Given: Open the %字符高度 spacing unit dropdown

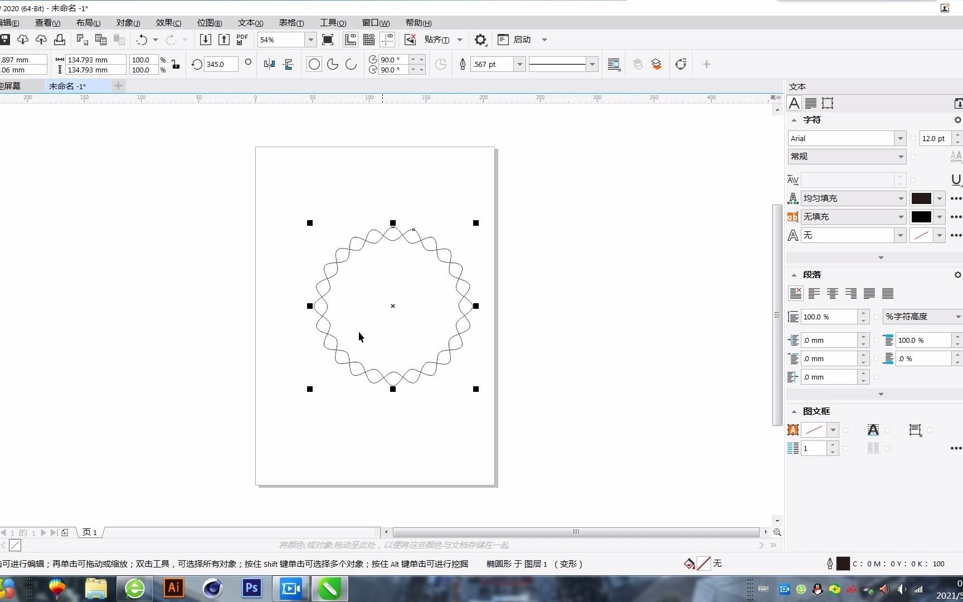Looking at the screenshot, I should (957, 317).
